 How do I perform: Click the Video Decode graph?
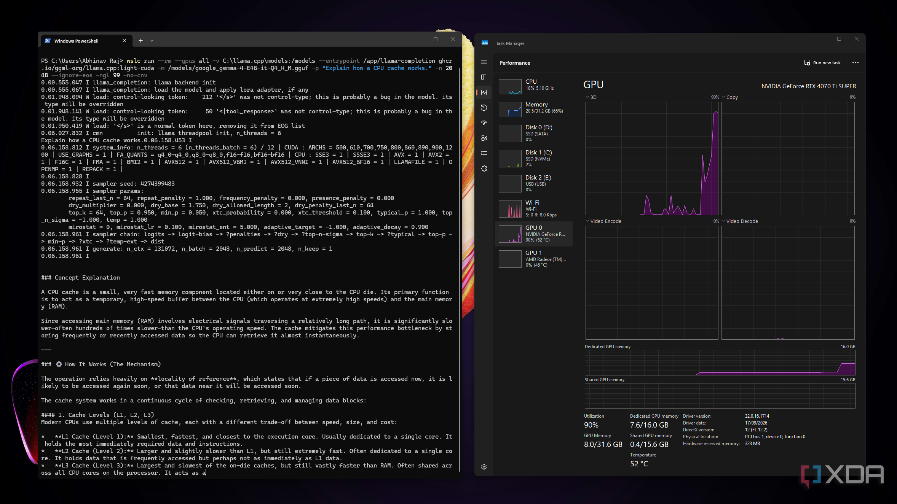[x=788, y=283]
